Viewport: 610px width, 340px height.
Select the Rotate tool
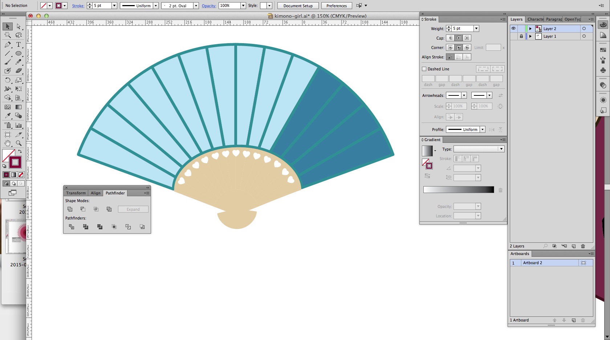click(8, 80)
